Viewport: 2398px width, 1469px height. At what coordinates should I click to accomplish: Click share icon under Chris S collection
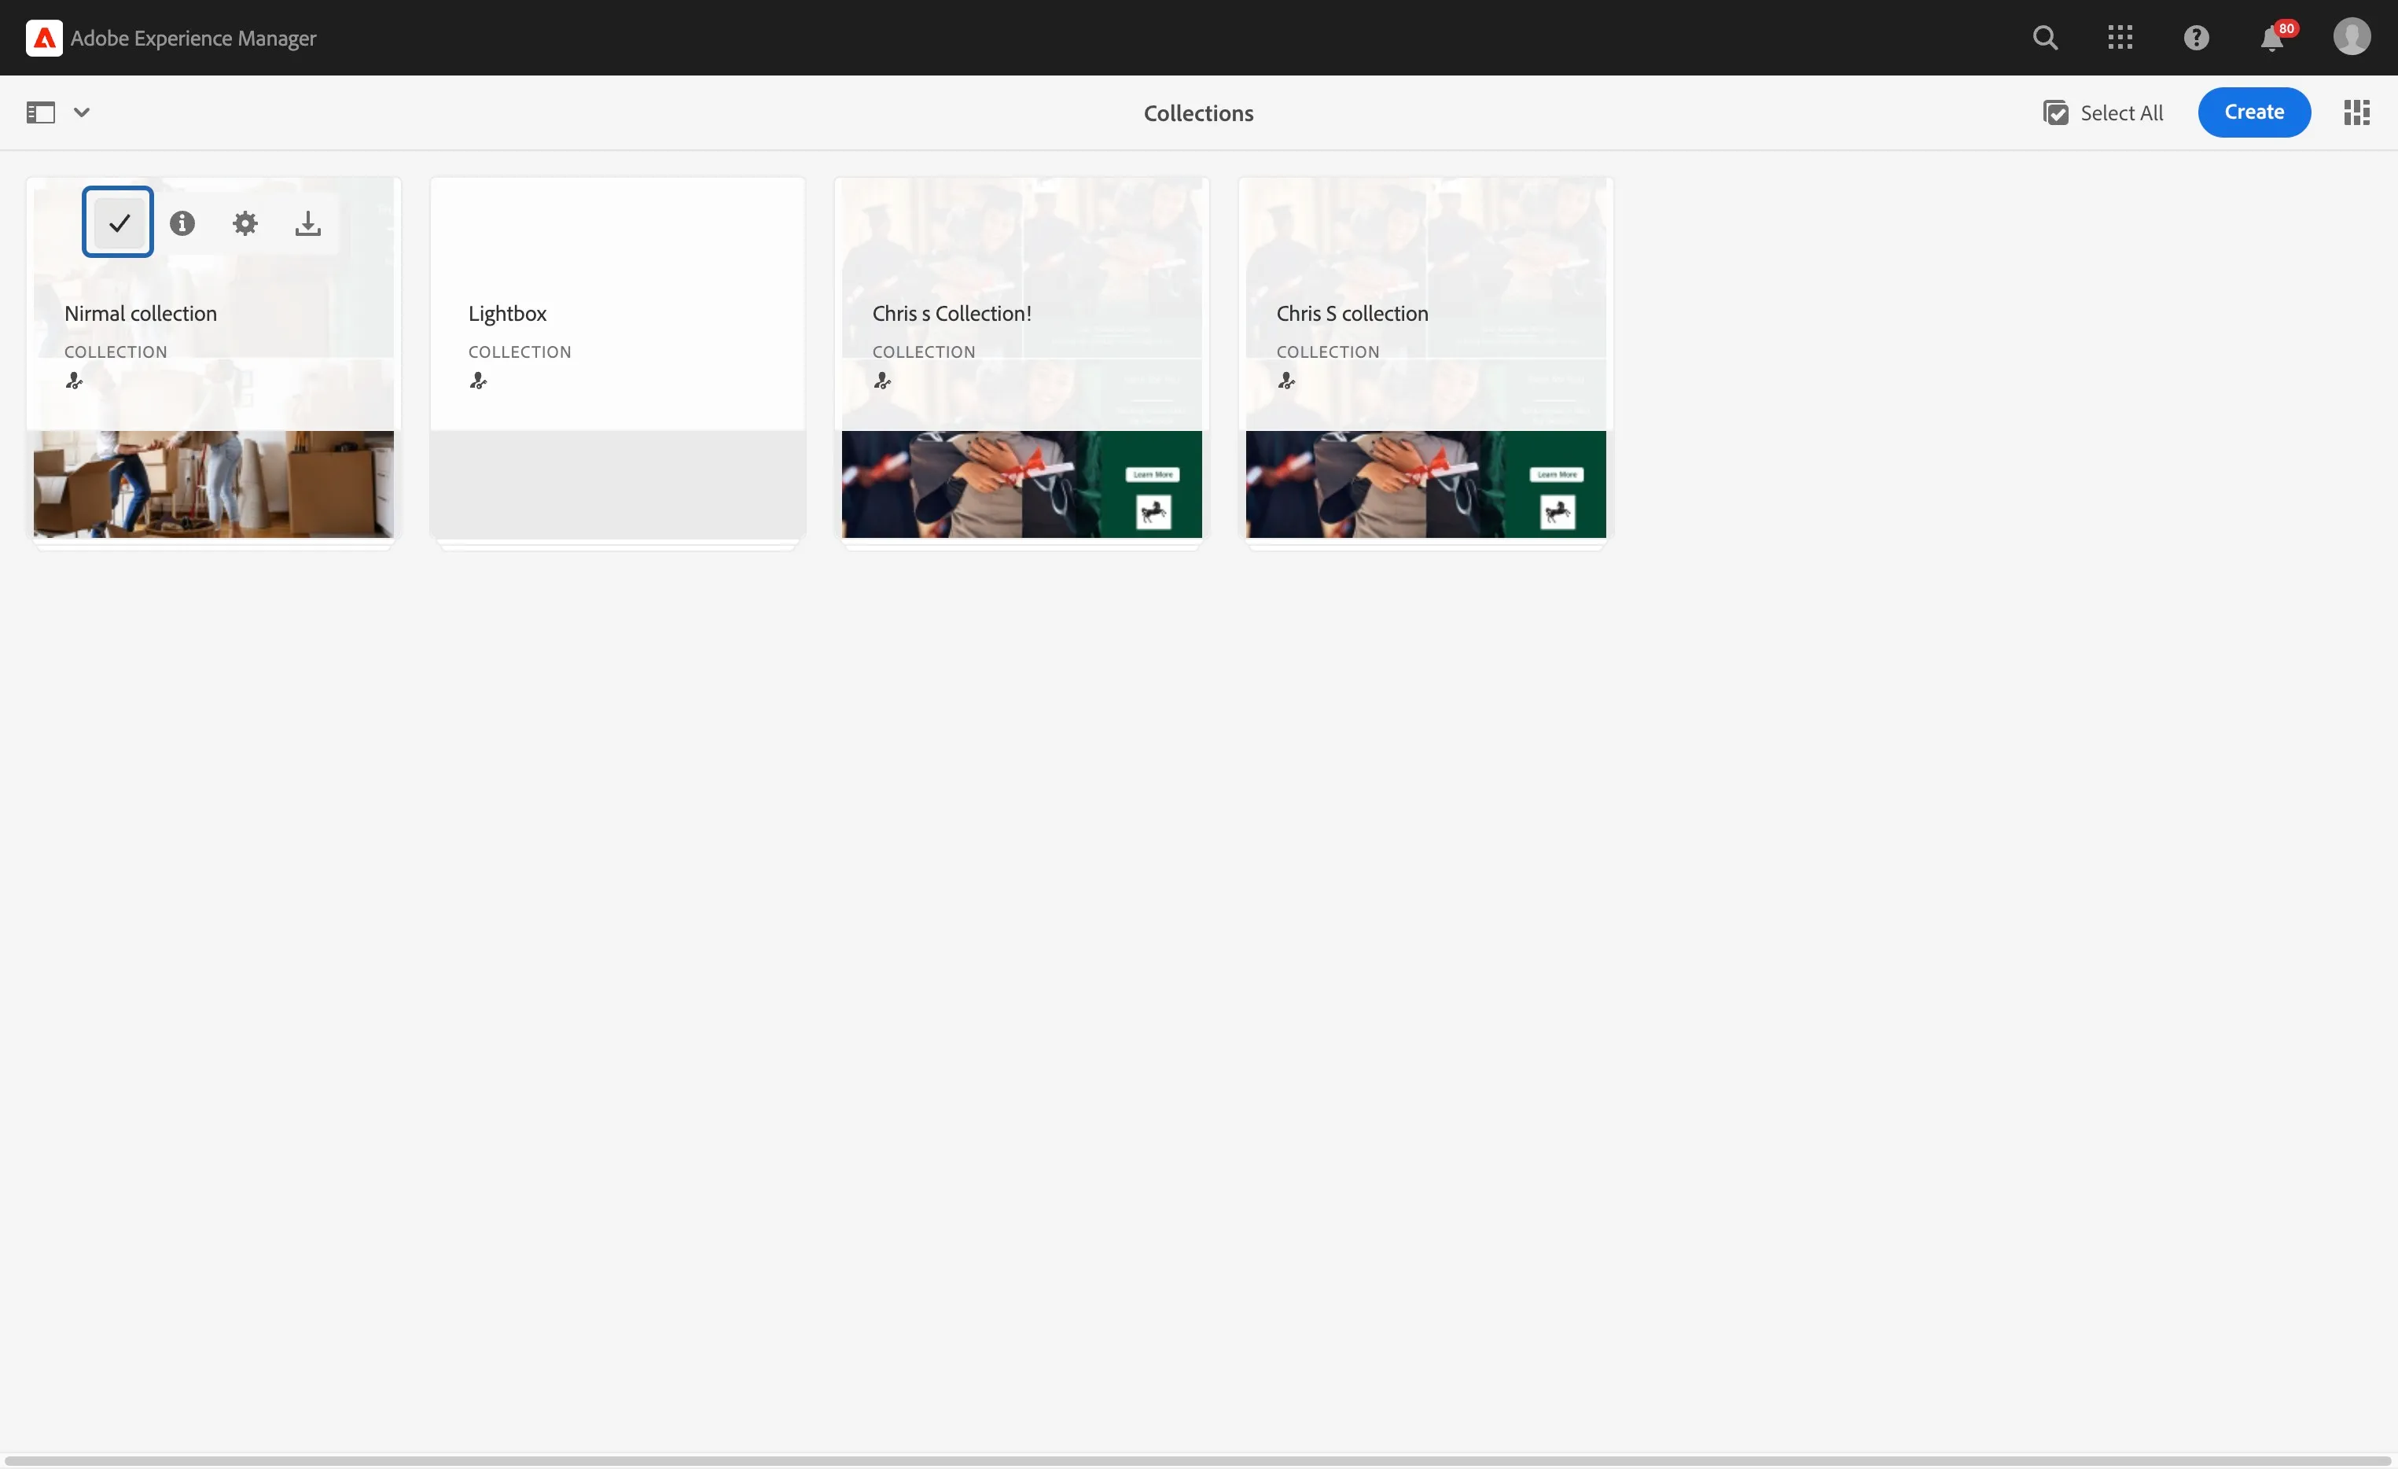tap(1285, 381)
